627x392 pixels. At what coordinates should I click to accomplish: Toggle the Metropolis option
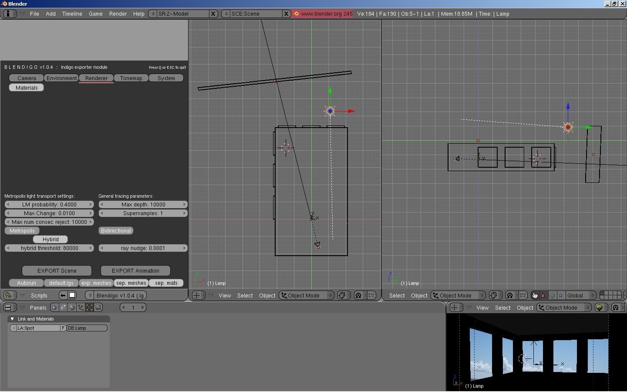22,230
